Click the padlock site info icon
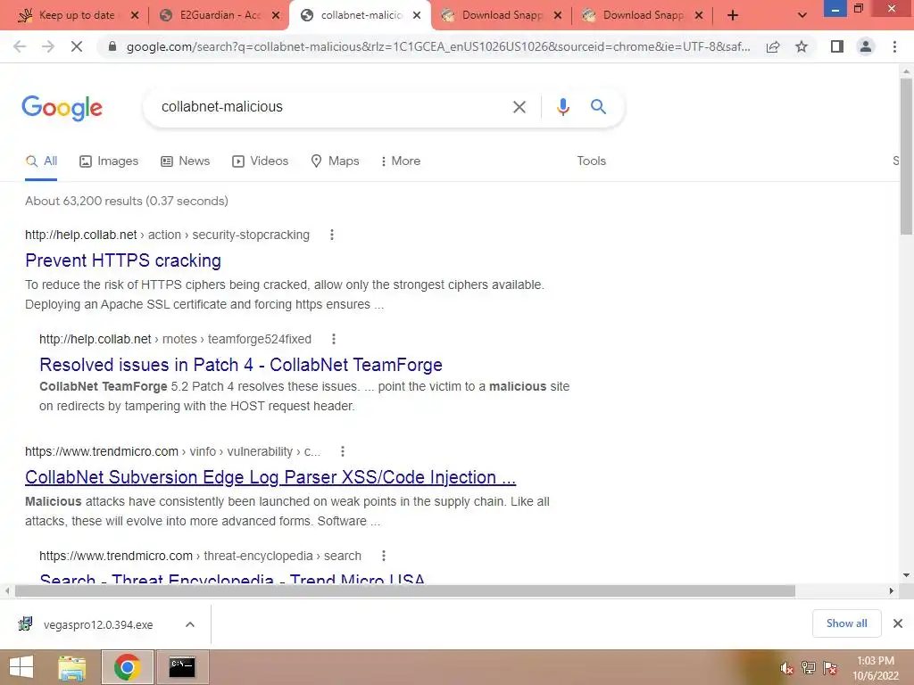Screen dimensions: 914x685 pyautogui.click(x=112, y=46)
